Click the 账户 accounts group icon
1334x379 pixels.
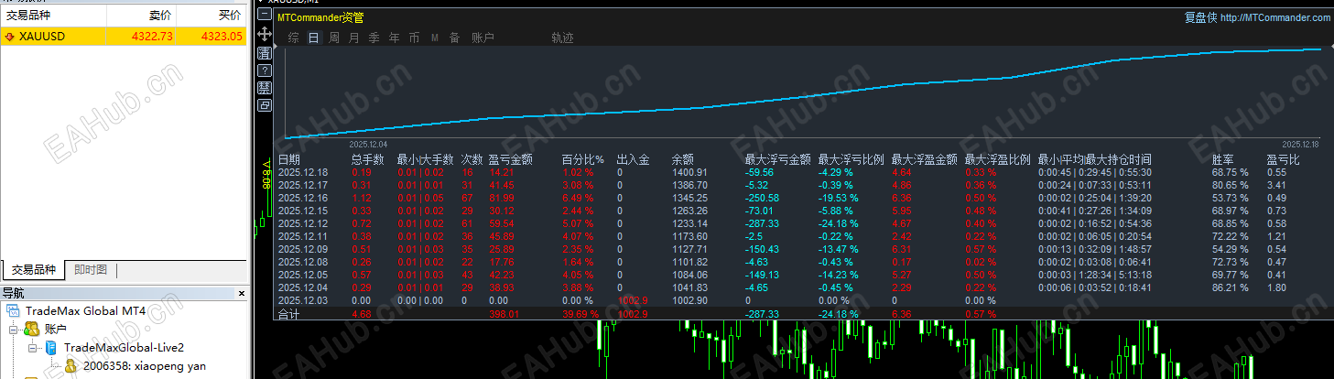click(x=32, y=329)
